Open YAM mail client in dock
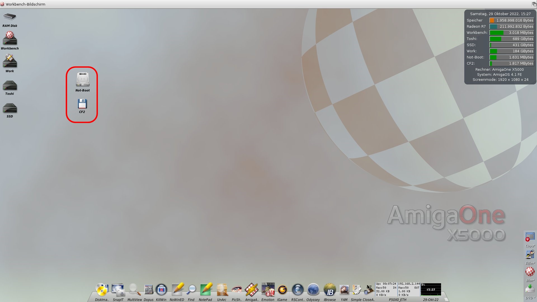This screenshot has width=537, height=302. point(344,290)
